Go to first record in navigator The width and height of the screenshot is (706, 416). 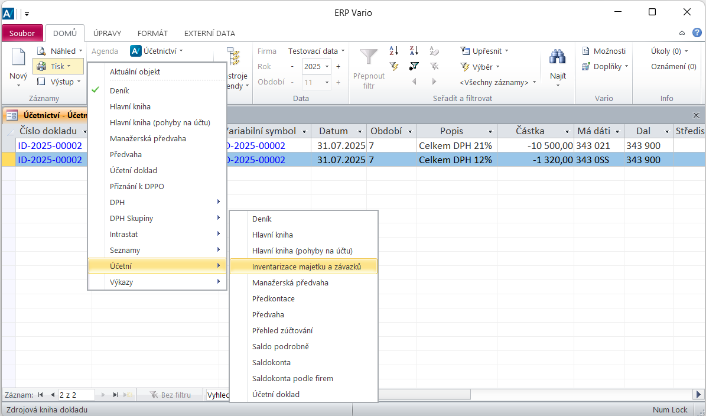click(41, 395)
